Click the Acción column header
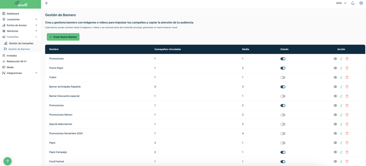The height and width of the screenshot is (166, 366). [341, 49]
